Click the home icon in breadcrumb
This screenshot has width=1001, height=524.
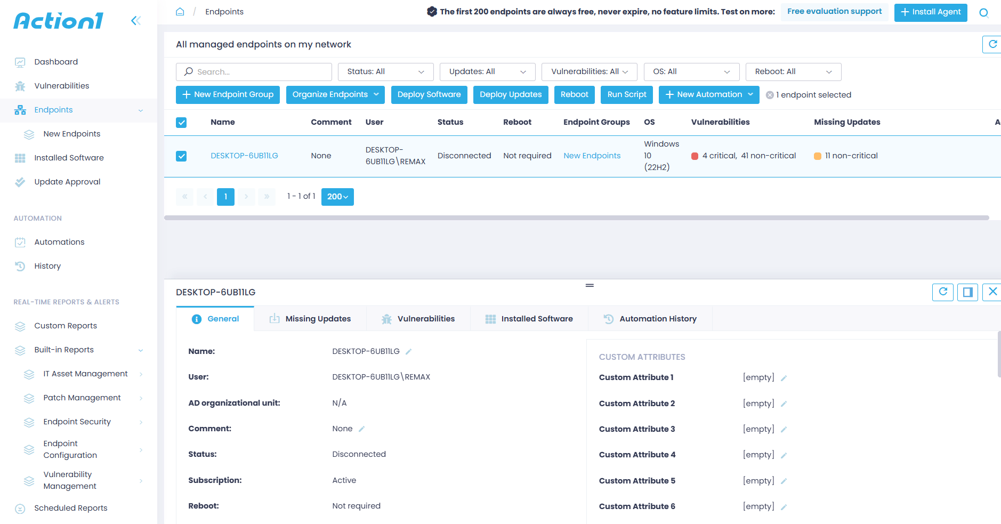180,12
